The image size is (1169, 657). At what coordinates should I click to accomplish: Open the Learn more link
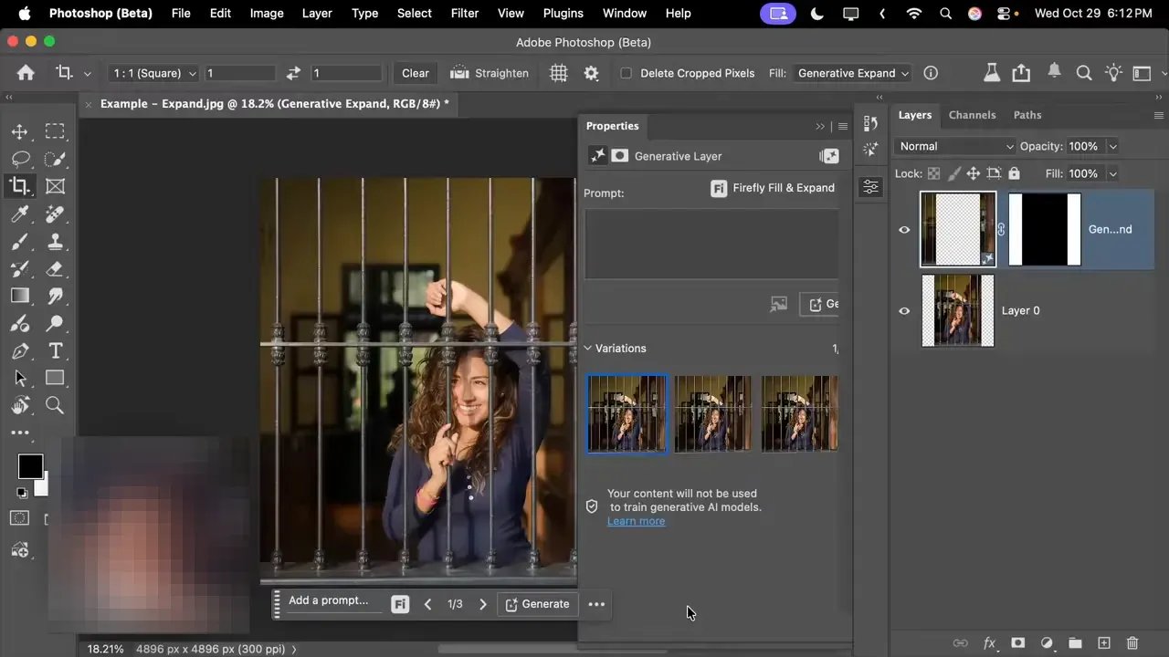coord(636,521)
